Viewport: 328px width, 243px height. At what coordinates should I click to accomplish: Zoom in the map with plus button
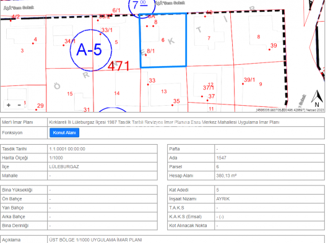click(9, 105)
